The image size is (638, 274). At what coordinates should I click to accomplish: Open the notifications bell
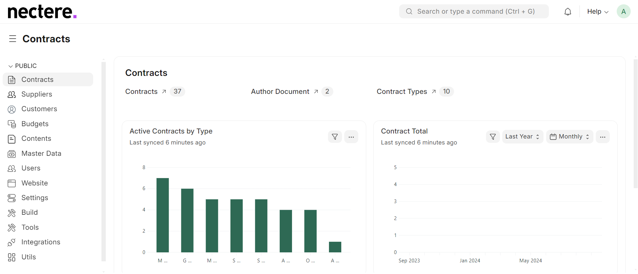(x=568, y=12)
